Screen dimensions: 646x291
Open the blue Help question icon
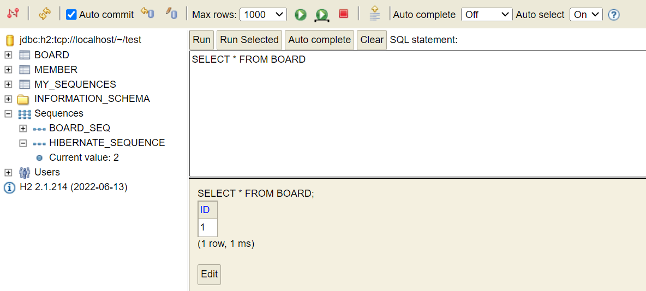[614, 15]
